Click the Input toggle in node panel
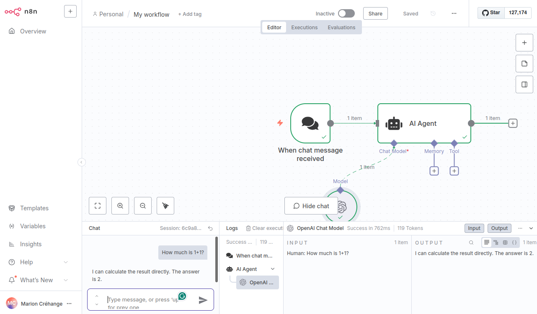Screen dimensions: 537x314 click(474, 228)
